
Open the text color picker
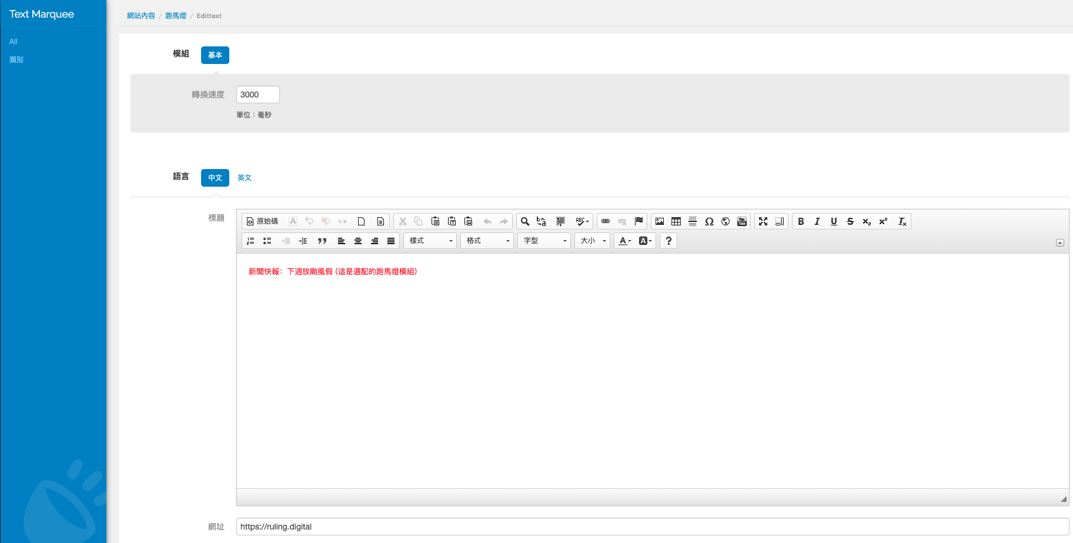pos(625,241)
